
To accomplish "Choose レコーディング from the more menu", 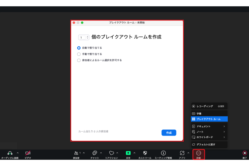I will 205,106.
